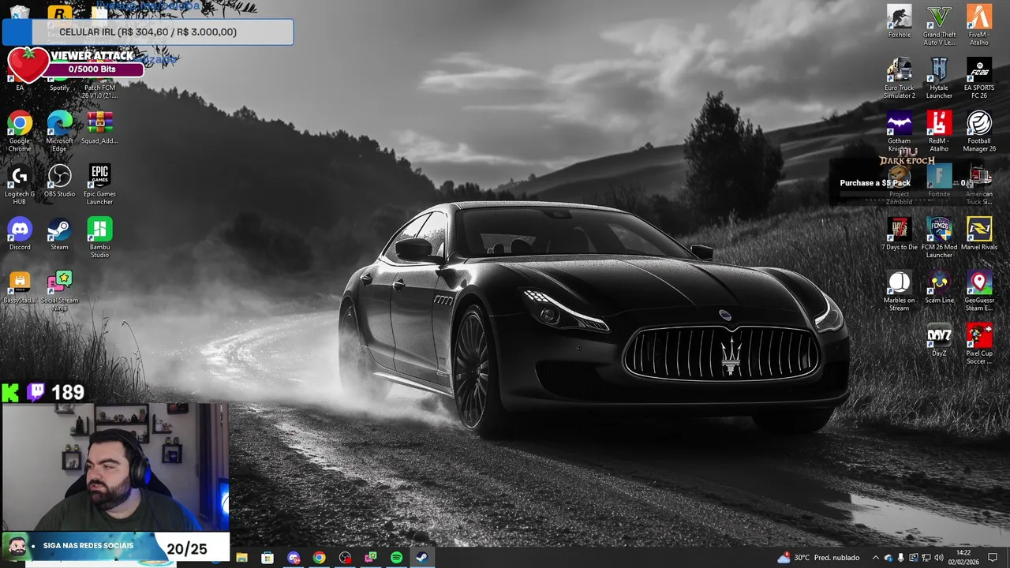Open the volume speaker tray icon

click(x=940, y=558)
